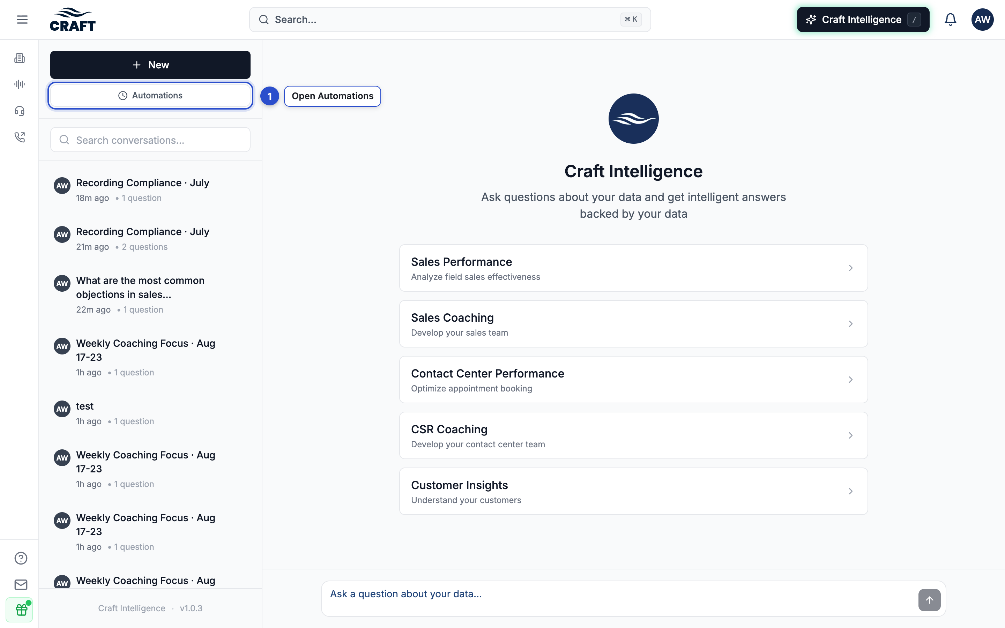Click 'Develop your contact center team' subtitle

click(478, 444)
